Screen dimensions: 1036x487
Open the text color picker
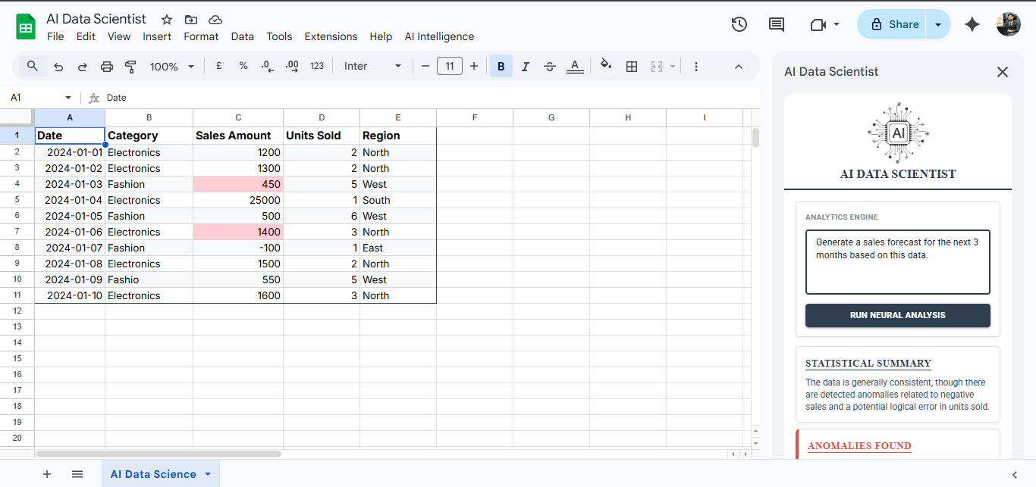[x=575, y=66]
